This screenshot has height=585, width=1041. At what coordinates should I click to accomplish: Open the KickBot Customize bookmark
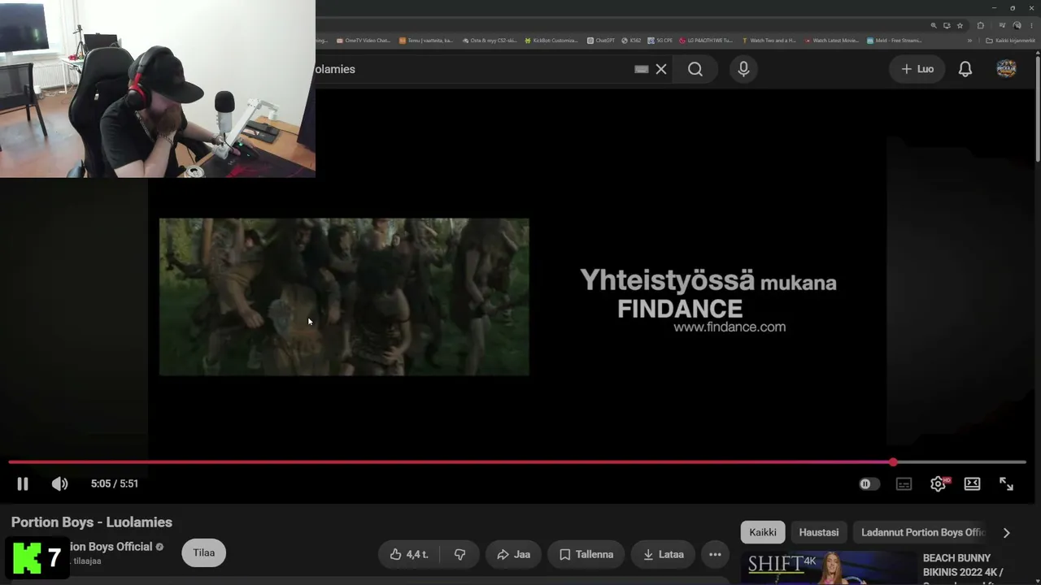(x=551, y=40)
